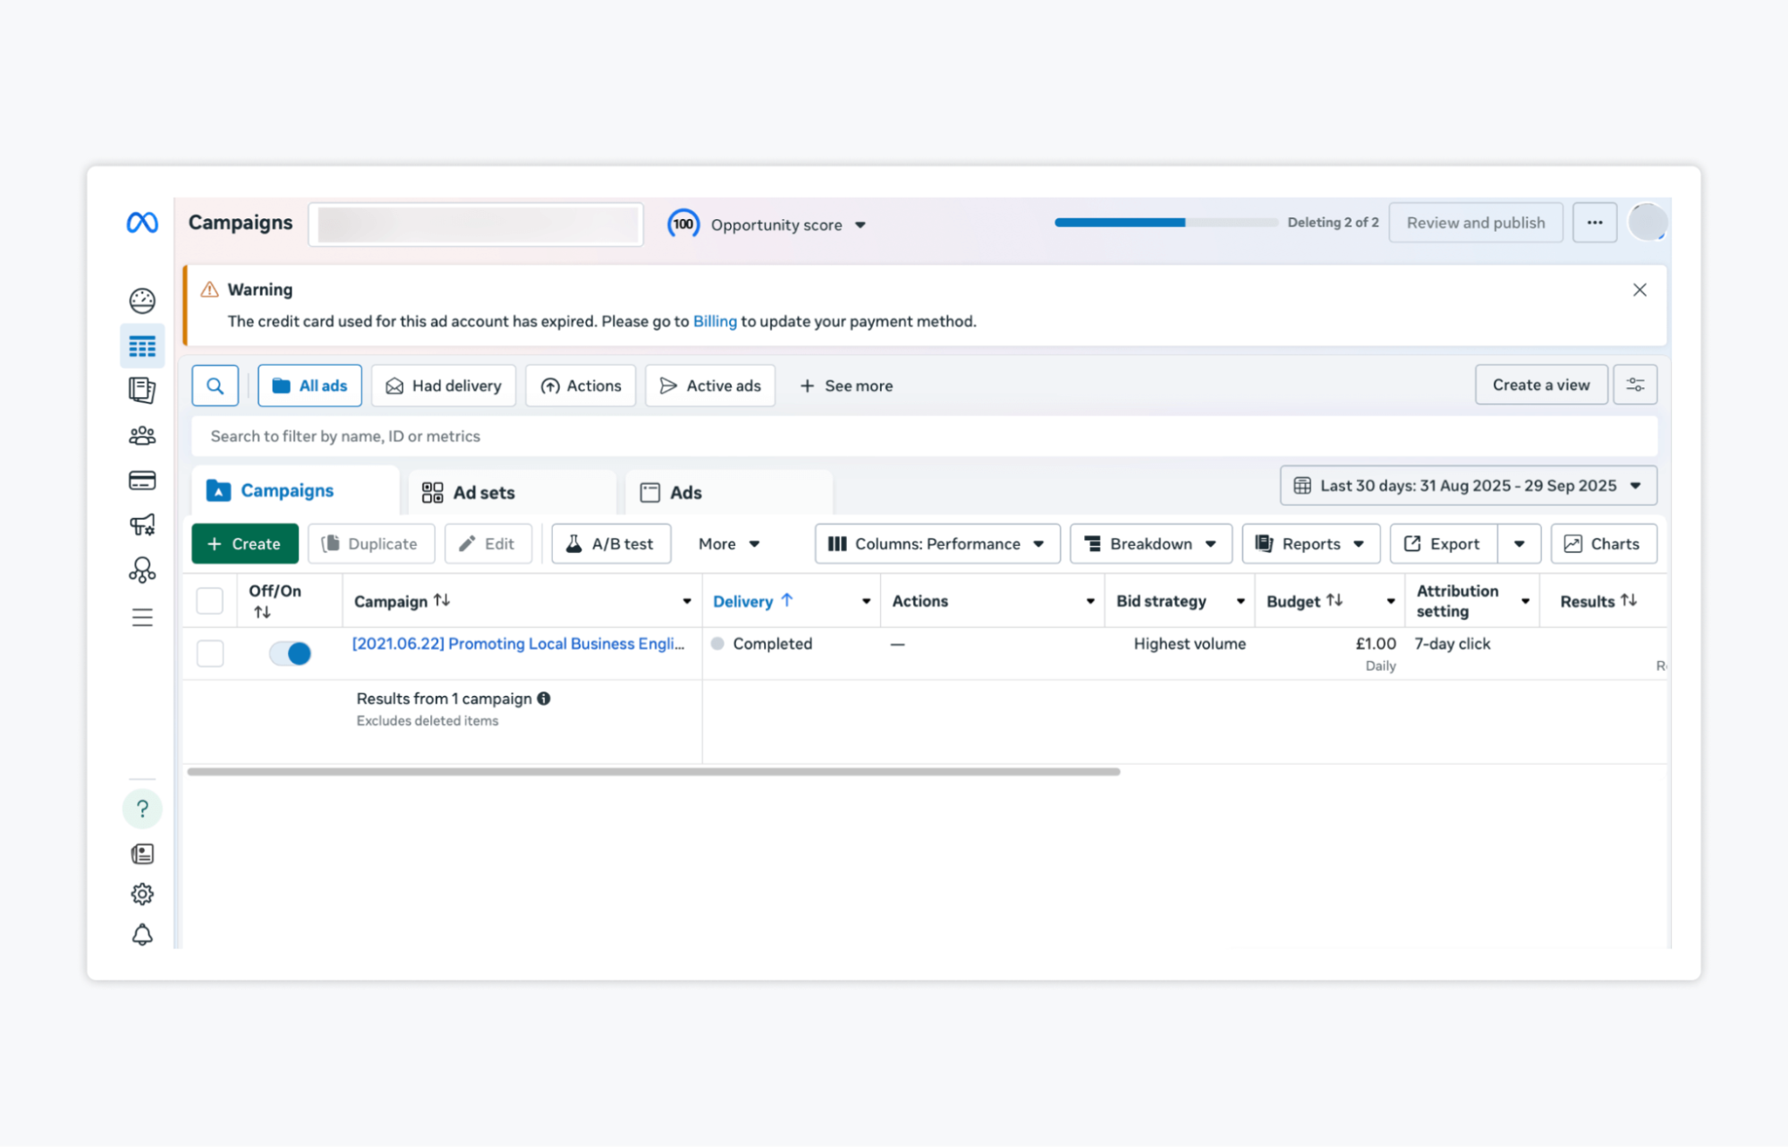Click the search magnifier icon button

[x=215, y=386]
